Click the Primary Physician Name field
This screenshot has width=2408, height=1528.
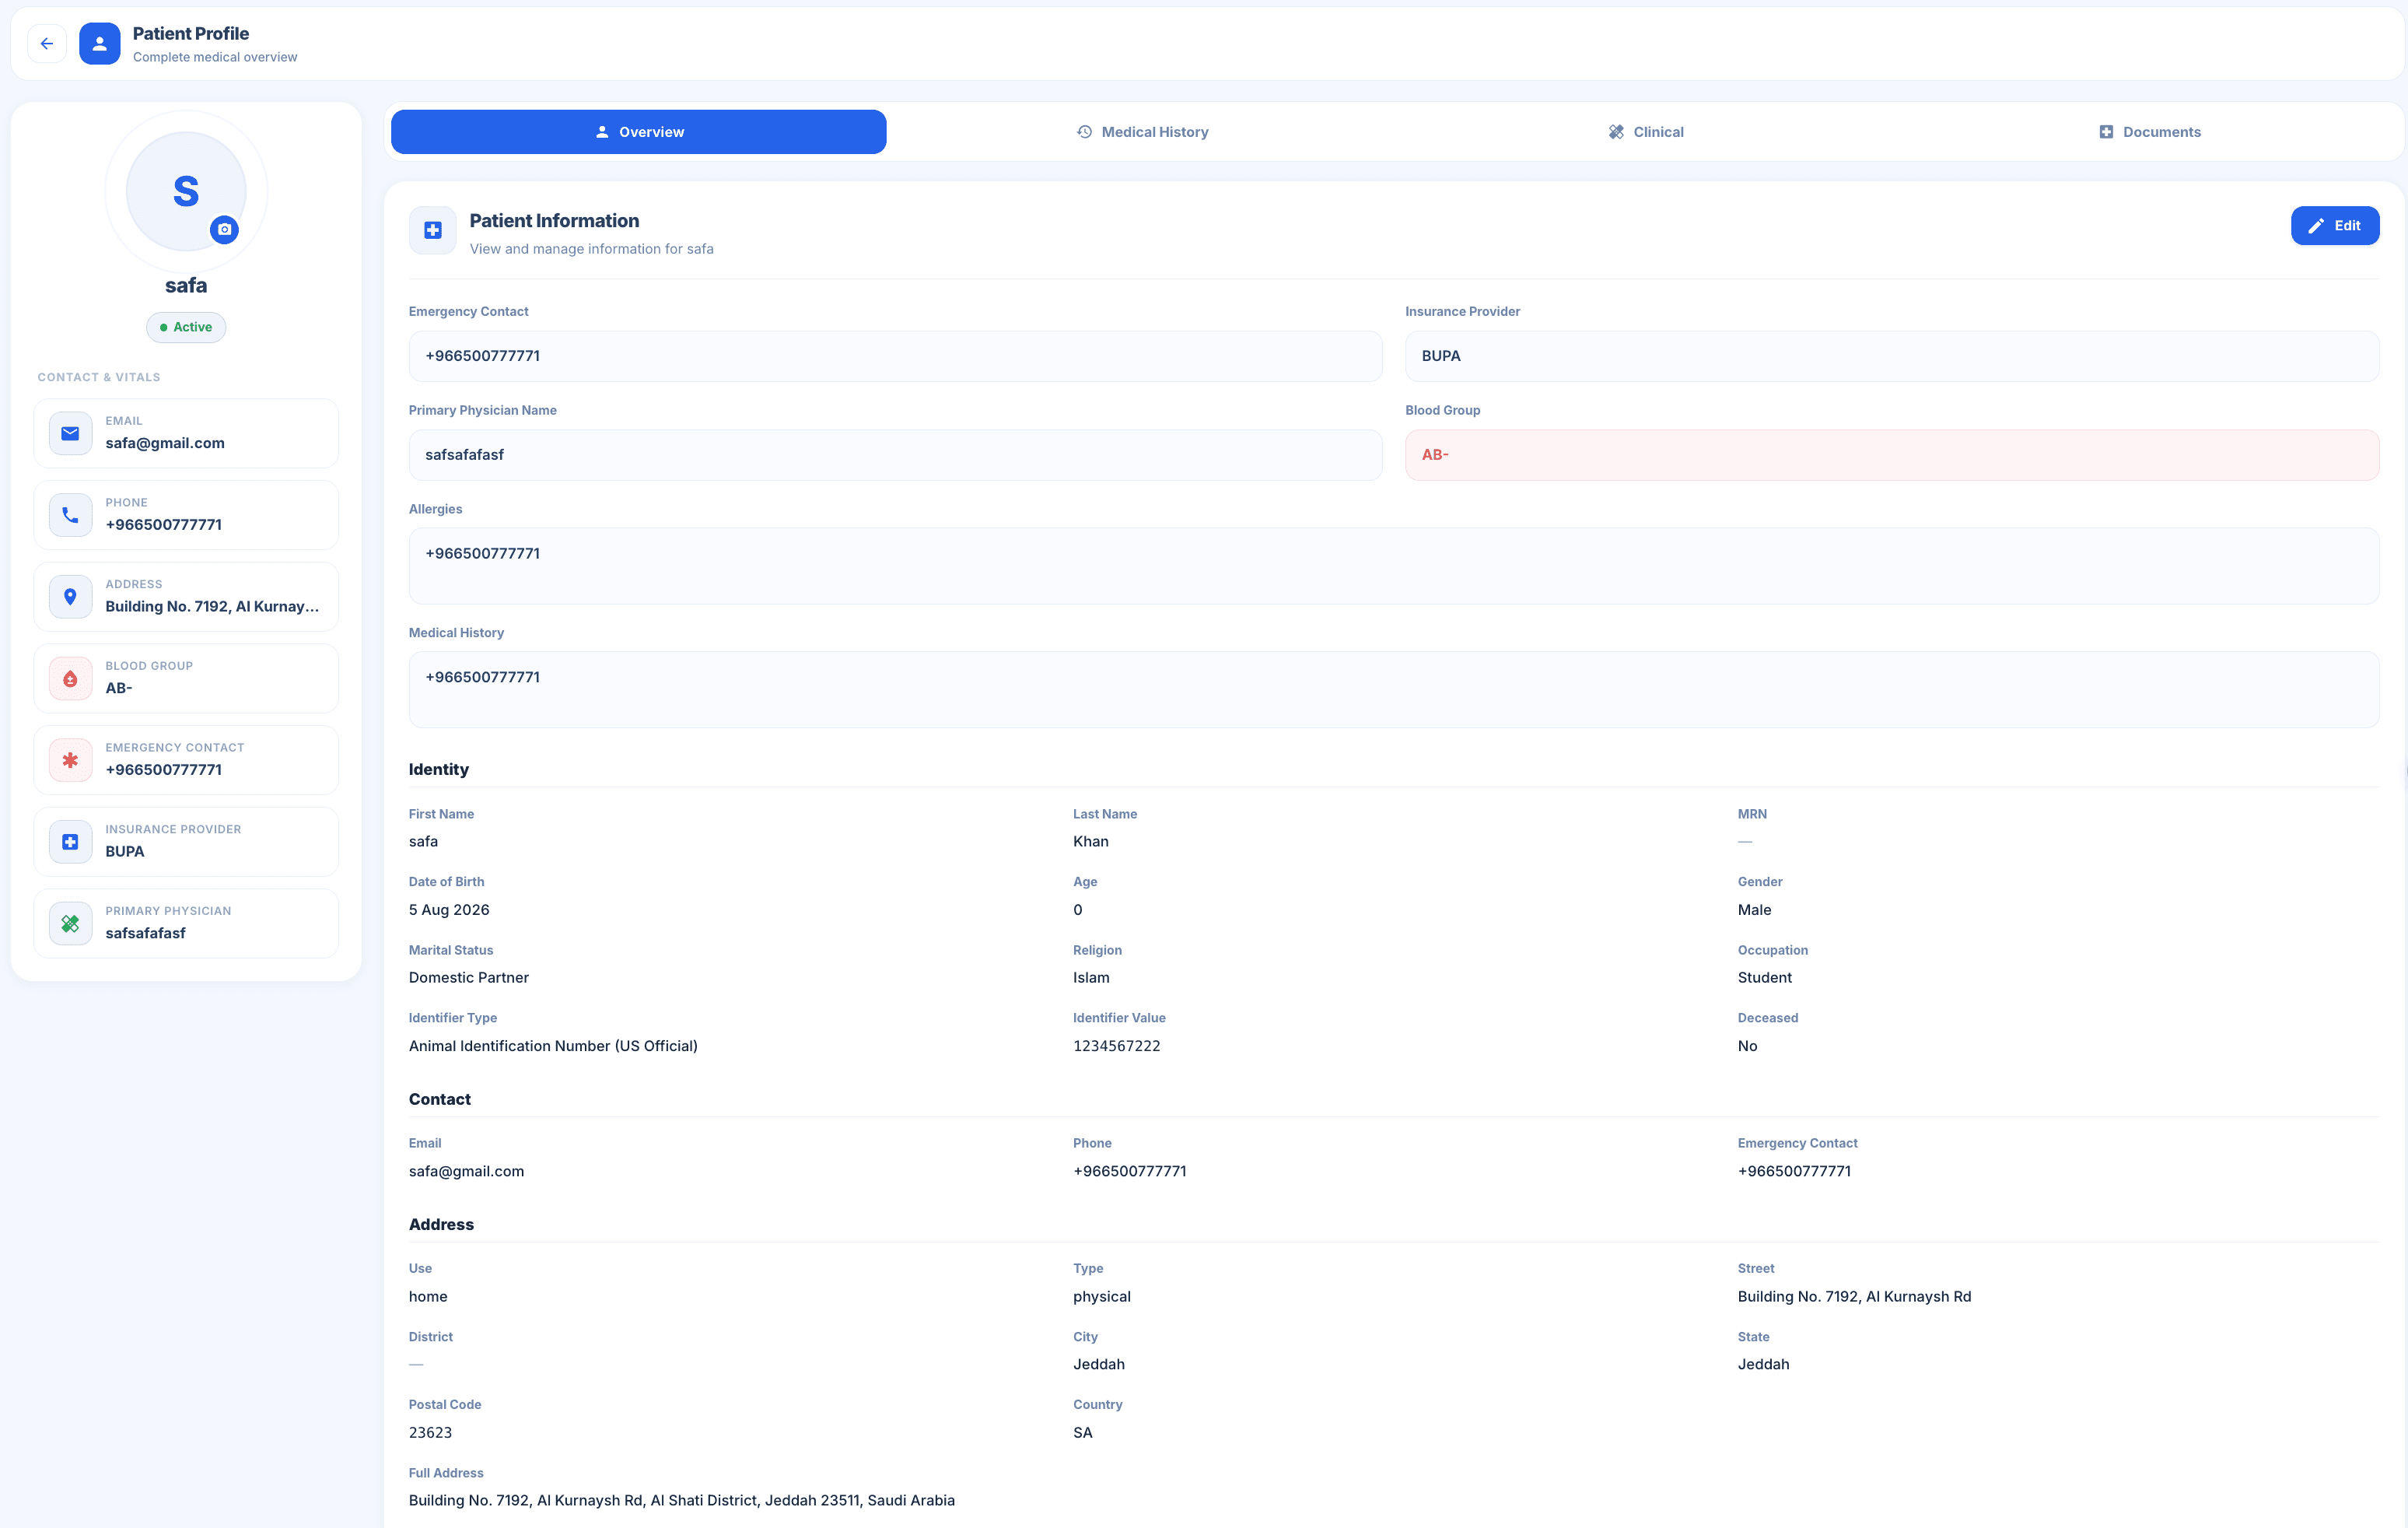(895, 455)
